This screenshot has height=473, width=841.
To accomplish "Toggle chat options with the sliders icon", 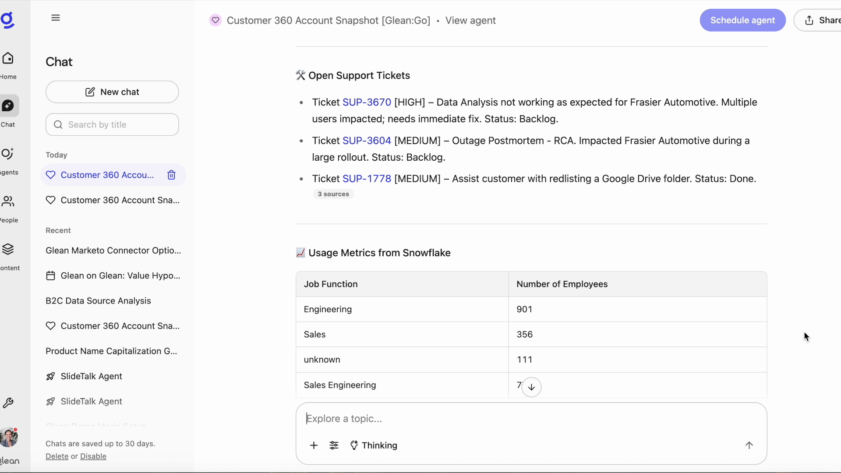I will 334,445.
